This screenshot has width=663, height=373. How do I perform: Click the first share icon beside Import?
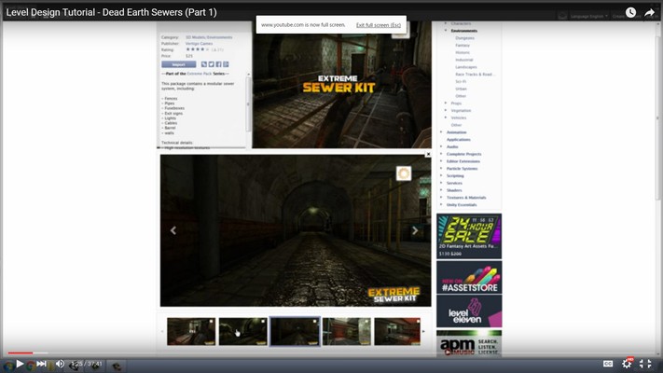click(x=204, y=64)
